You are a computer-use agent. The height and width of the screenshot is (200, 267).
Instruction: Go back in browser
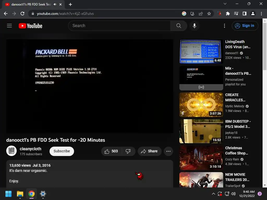click(x=6, y=14)
